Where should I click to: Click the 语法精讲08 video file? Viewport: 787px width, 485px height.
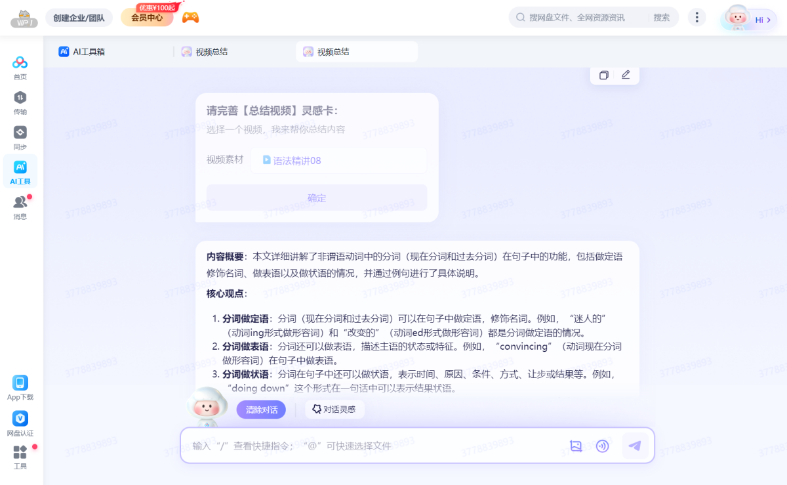338,160
